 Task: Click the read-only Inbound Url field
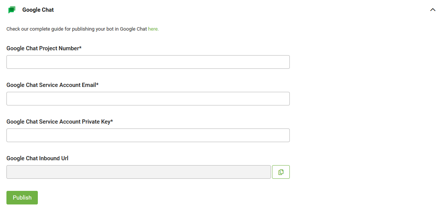pos(138,172)
